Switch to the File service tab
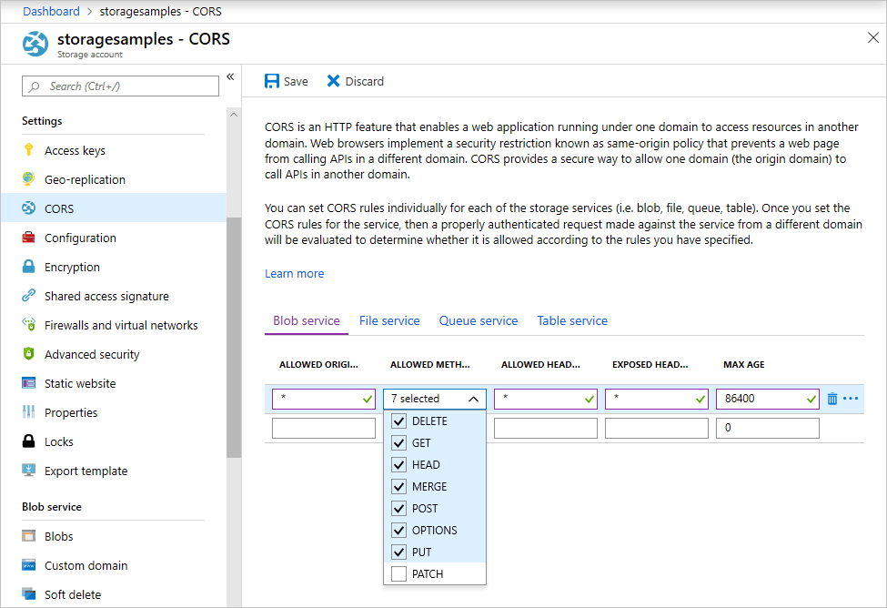The width and height of the screenshot is (887, 608). click(x=389, y=320)
